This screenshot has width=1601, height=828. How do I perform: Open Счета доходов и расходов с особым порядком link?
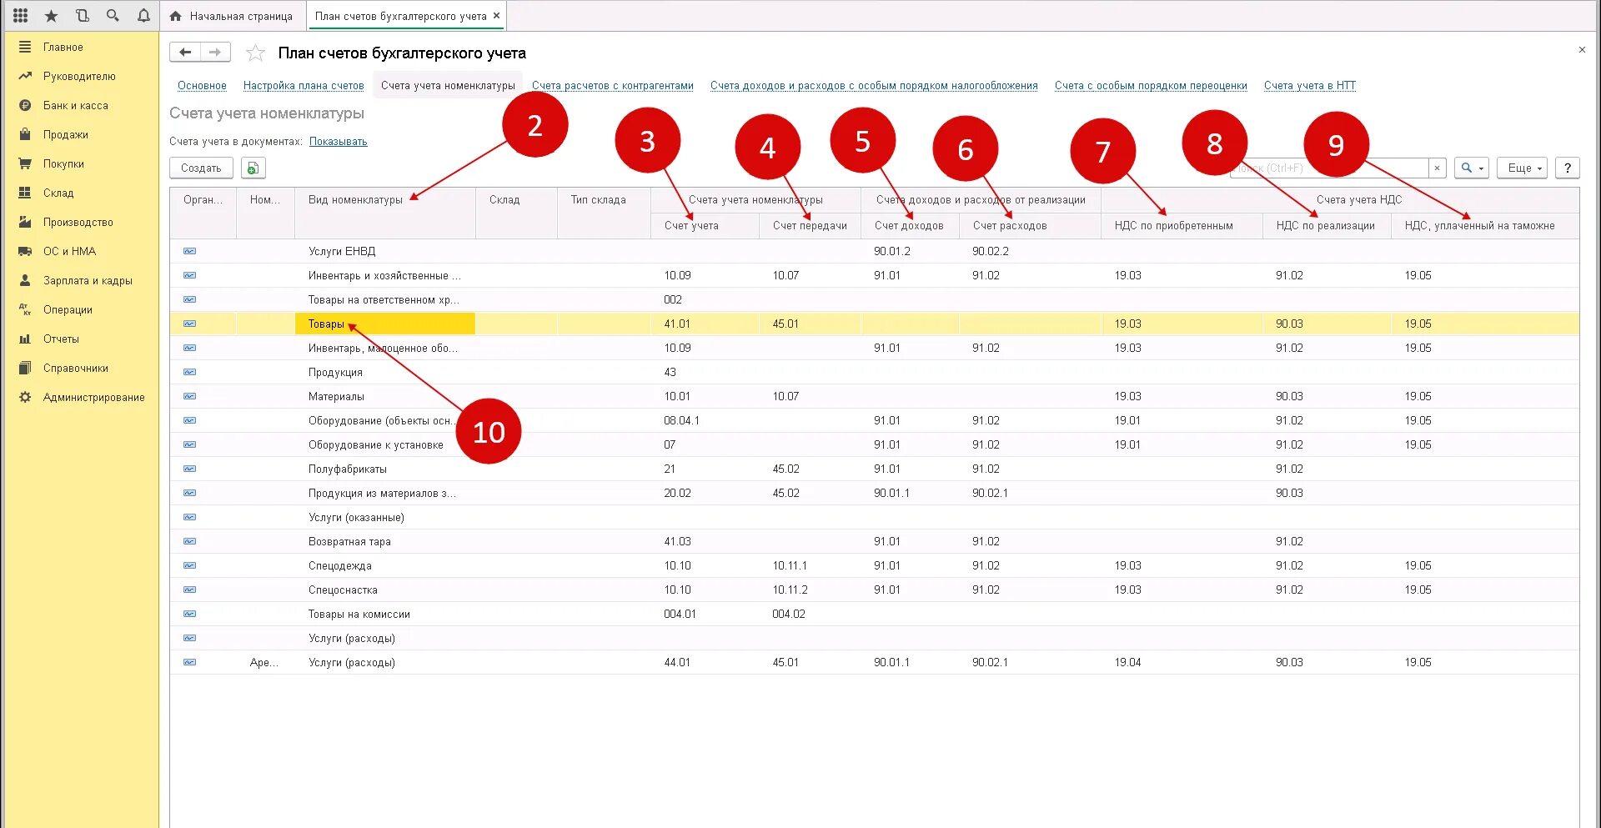[x=874, y=86]
